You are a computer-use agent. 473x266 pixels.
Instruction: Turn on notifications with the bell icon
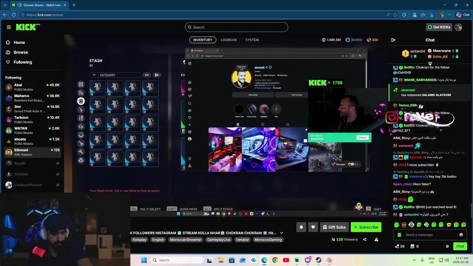[301, 227]
